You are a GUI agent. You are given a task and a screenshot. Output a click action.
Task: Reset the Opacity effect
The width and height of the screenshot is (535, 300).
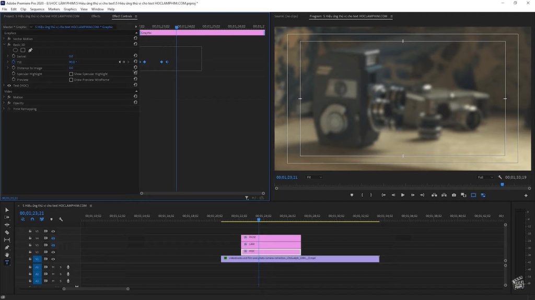pos(135,103)
